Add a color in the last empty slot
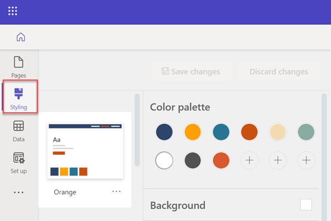Screen dimensions: 331x221 point(306,160)
